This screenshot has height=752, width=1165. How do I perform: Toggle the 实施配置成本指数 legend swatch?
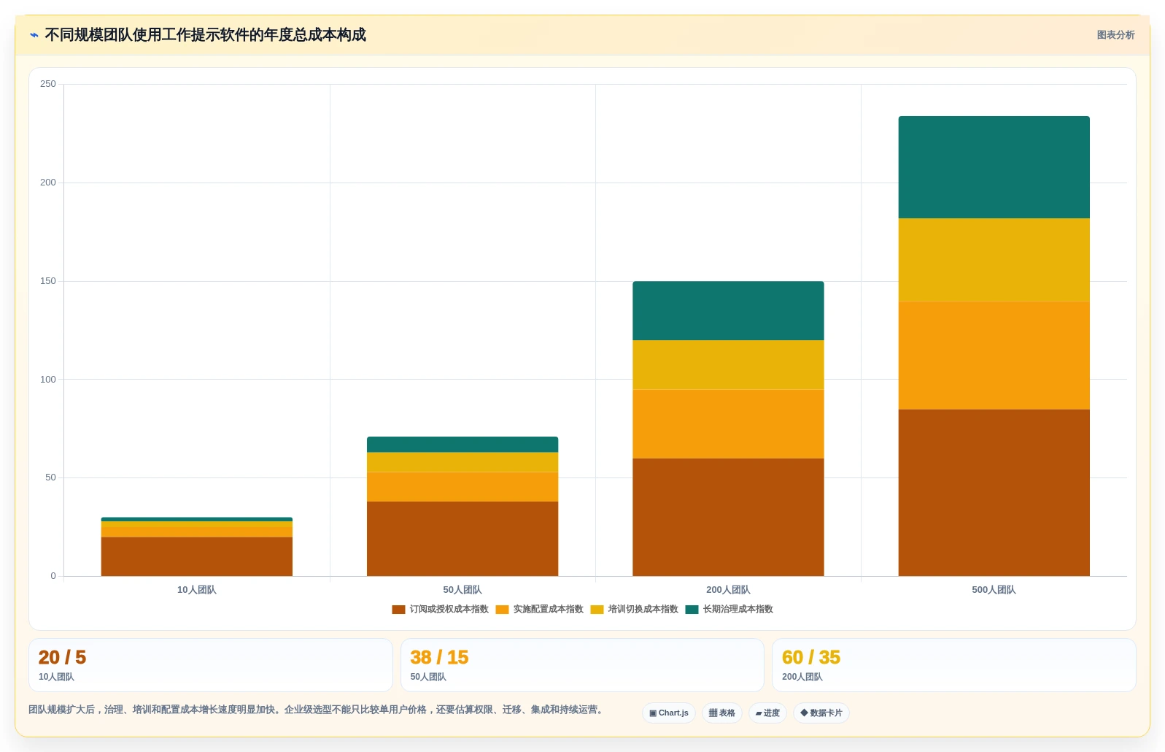(x=502, y=610)
